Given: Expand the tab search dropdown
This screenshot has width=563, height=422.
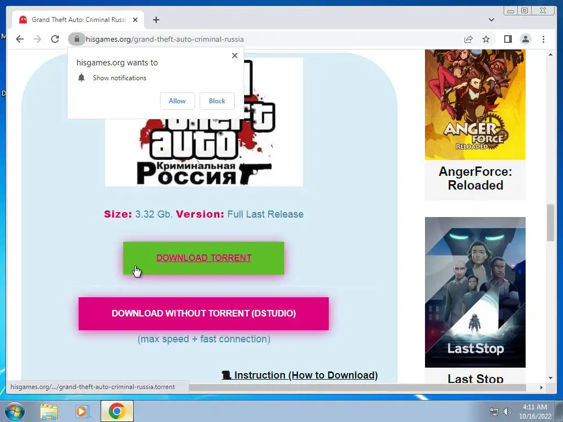Looking at the screenshot, I should coord(491,20).
